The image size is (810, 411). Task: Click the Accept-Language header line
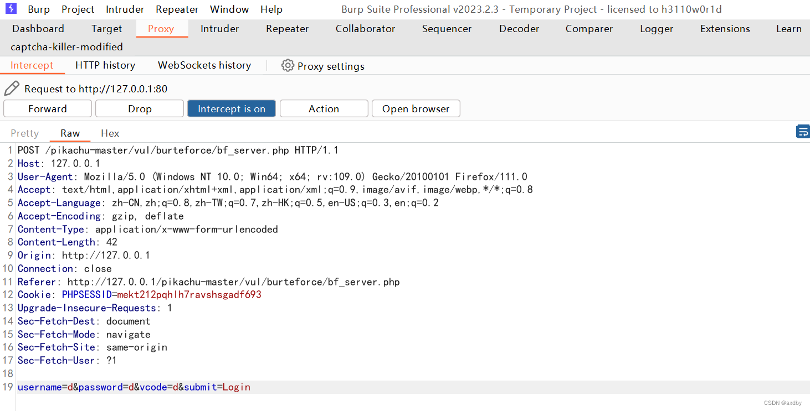click(x=228, y=203)
